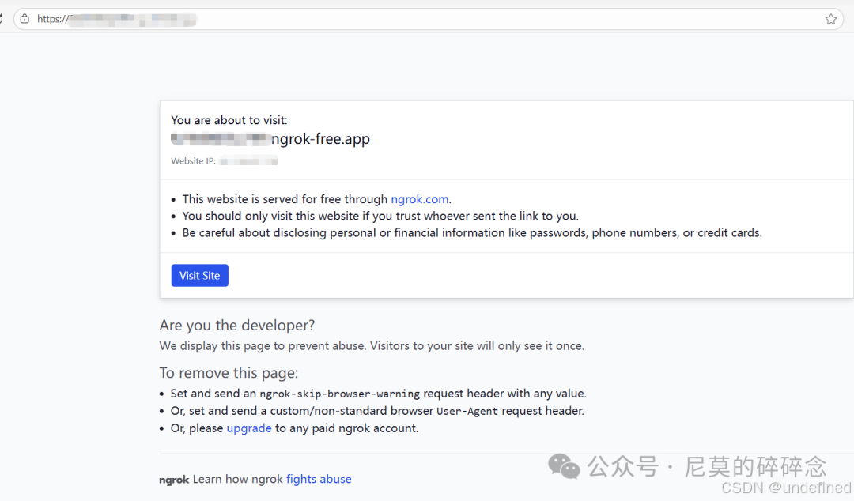
Task: Click the ngrok-free.app domain text
Action: pos(321,139)
